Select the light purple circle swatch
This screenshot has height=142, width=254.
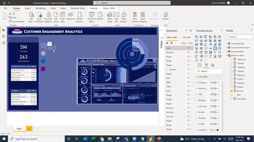point(43,53)
